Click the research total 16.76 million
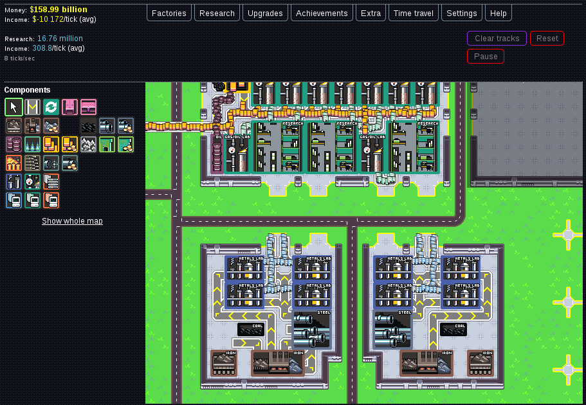This screenshot has width=586, height=405. pyautogui.click(x=60, y=39)
